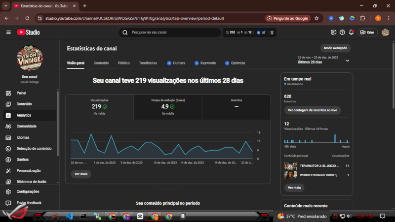
Task: Bookmark this page with star icon
Action: pos(316,18)
